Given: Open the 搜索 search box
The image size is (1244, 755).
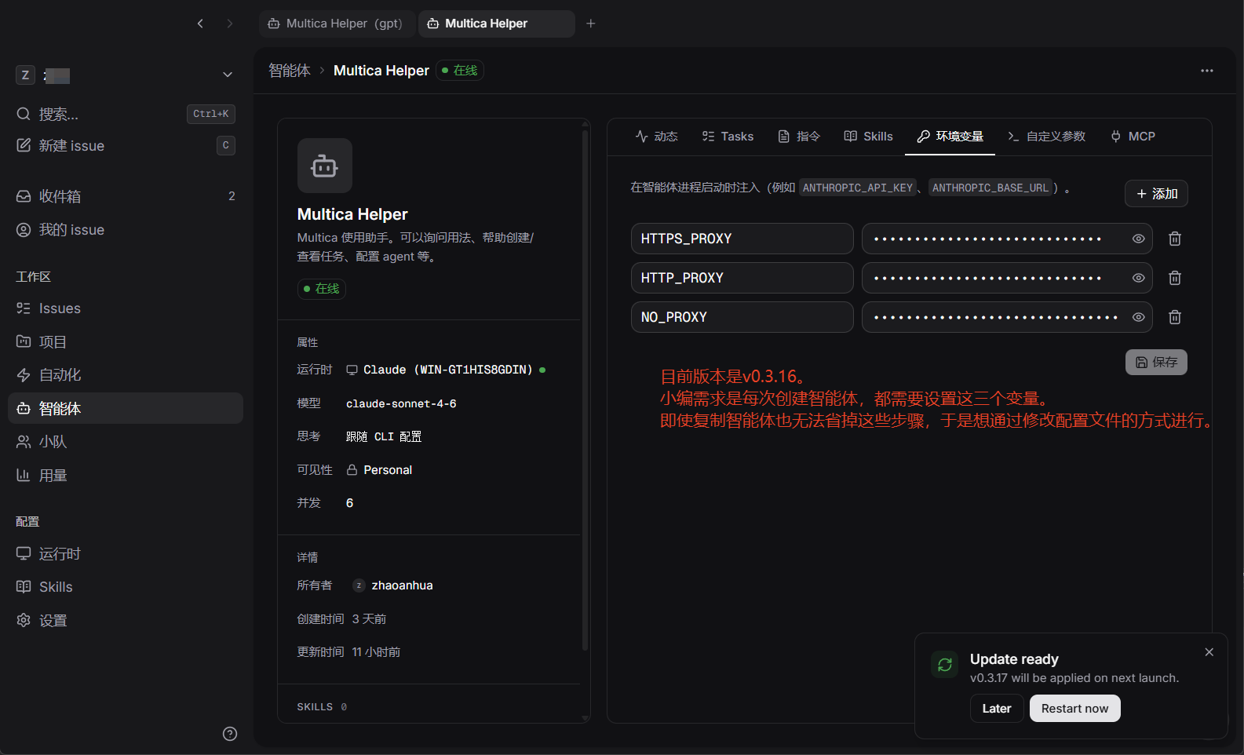Looking at the screenshot, I should (x=126, y=114).
